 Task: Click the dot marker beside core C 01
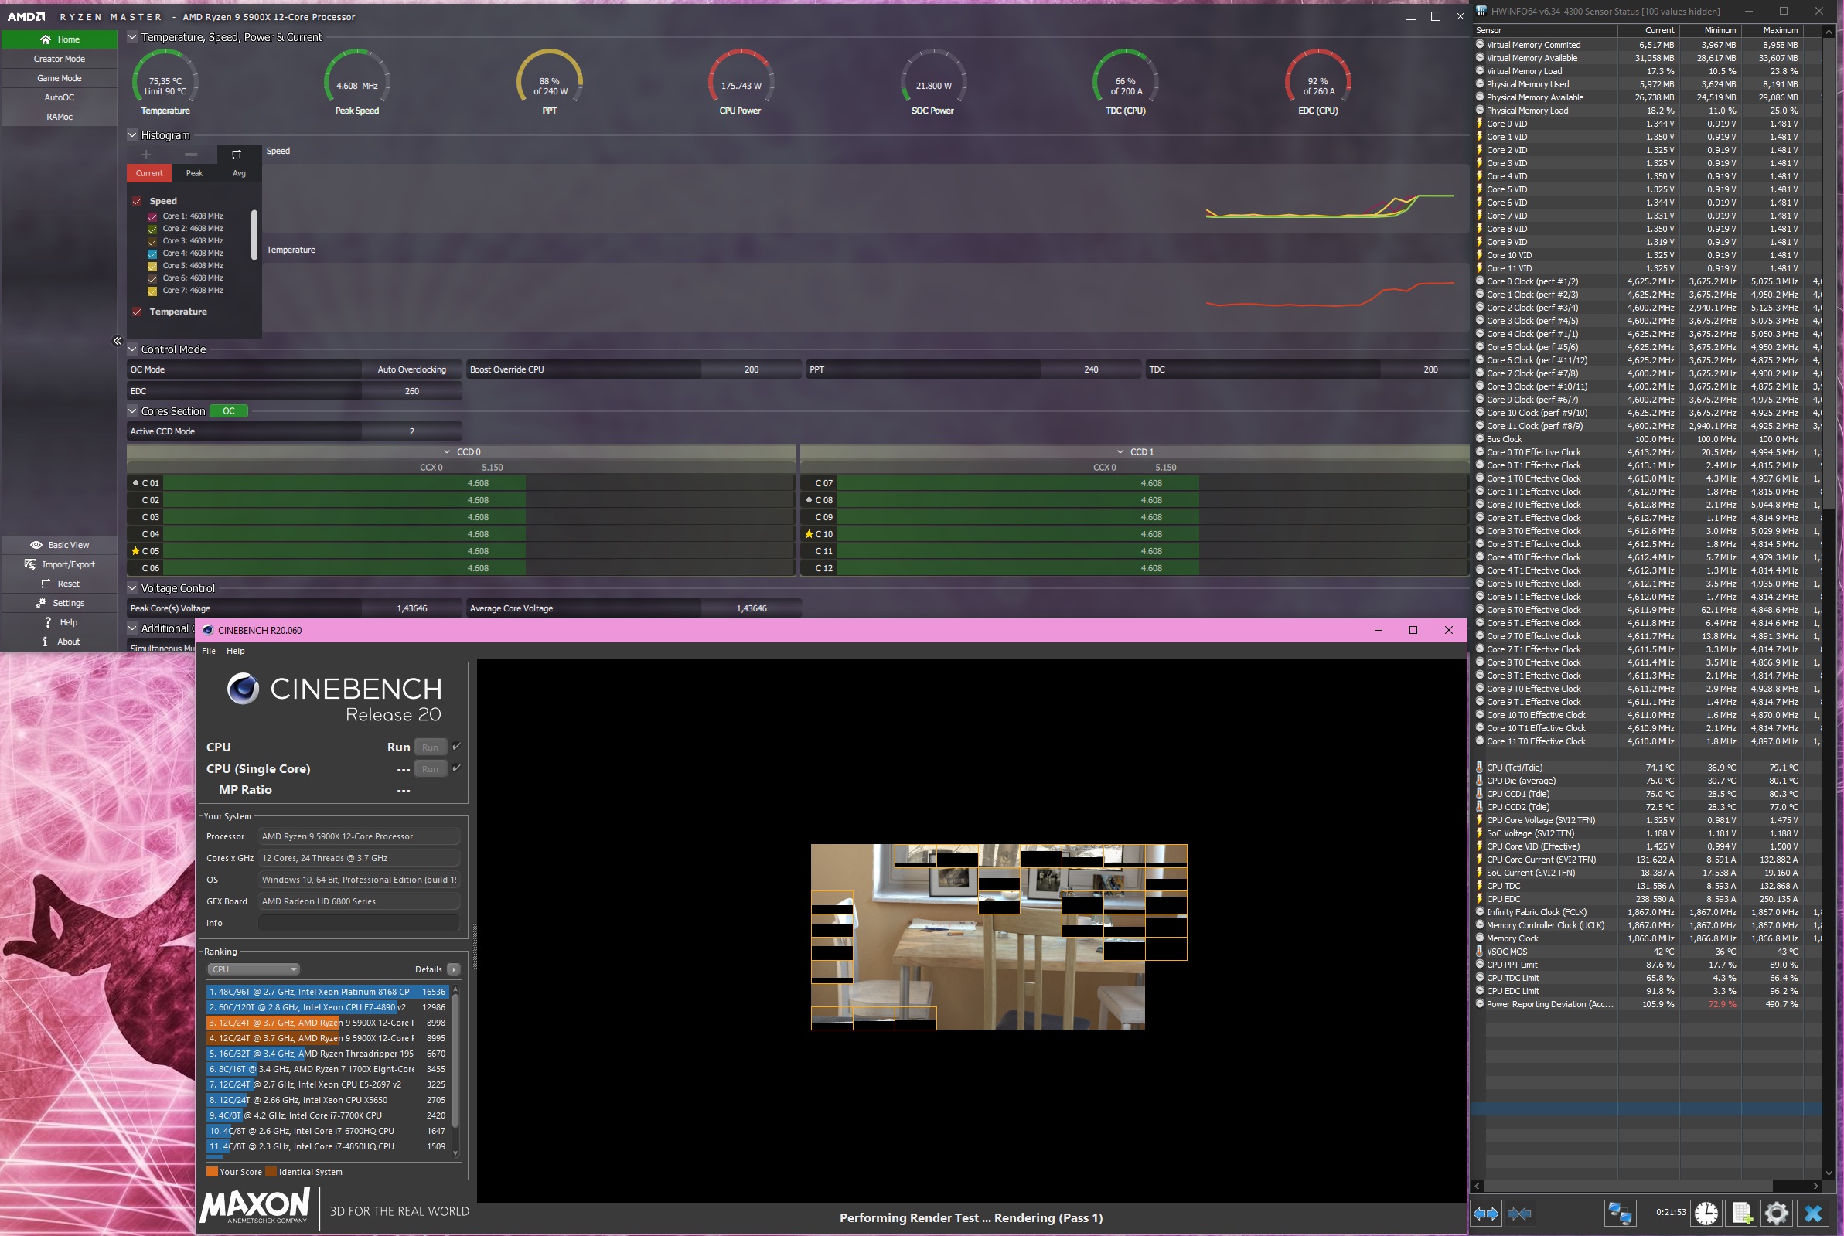pyautogui.click(x=135, y=482)
